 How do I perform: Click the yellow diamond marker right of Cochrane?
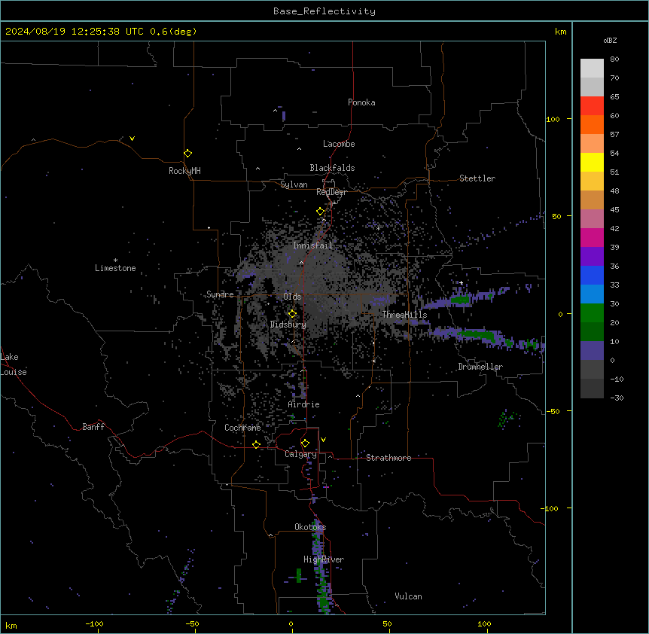(x=257, y=445)
